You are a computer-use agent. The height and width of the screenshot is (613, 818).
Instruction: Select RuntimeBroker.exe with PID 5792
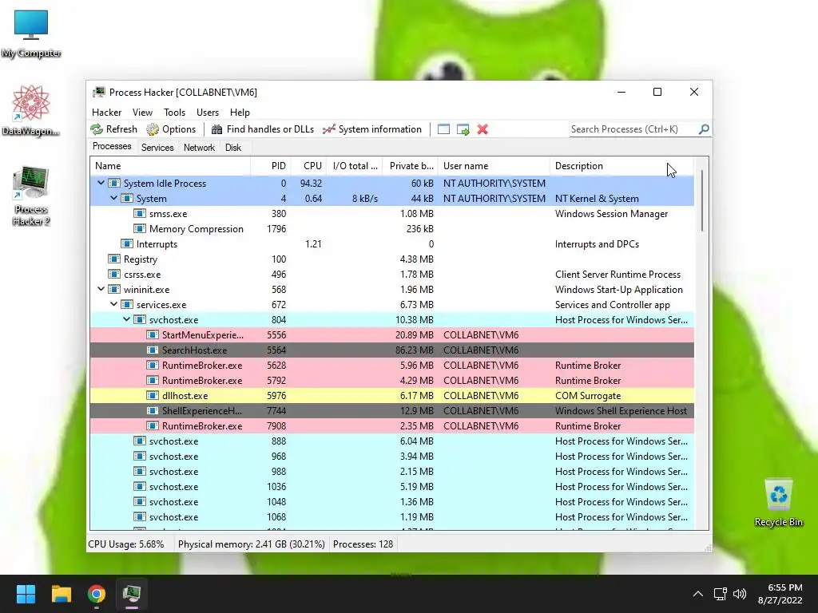tap(391, 381)
